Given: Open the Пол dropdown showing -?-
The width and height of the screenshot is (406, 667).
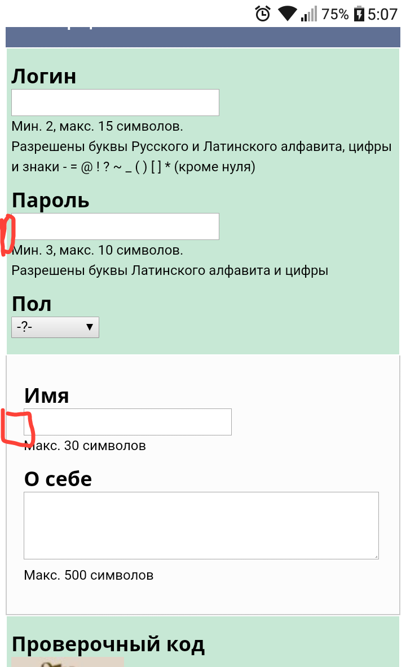Looking at the screenshot, I should [x=55, y=327].
